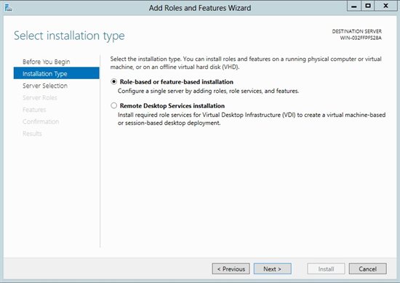Go back with the Previous button
The height and width of the screenshot is (283, 400).
(x=231, y=268)
